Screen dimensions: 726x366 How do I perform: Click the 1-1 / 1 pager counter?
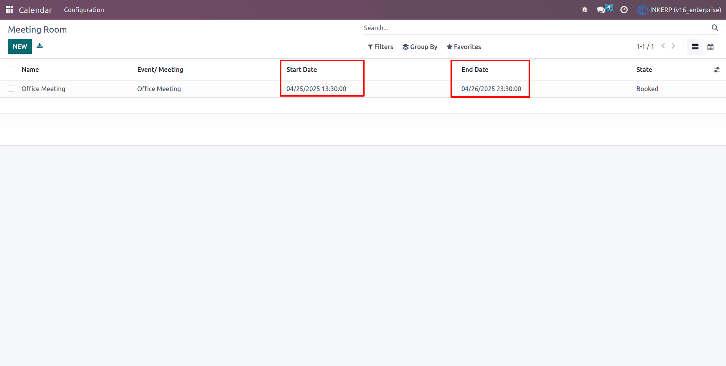645,46
